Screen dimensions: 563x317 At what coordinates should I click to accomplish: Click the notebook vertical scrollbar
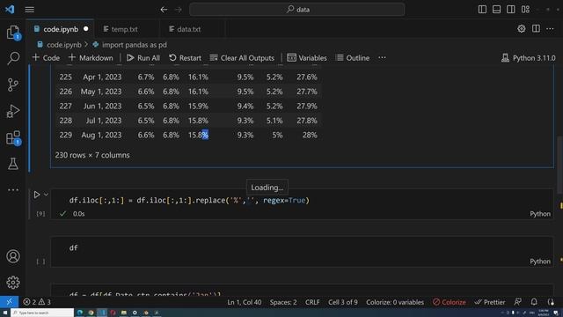tap(559, 164)
